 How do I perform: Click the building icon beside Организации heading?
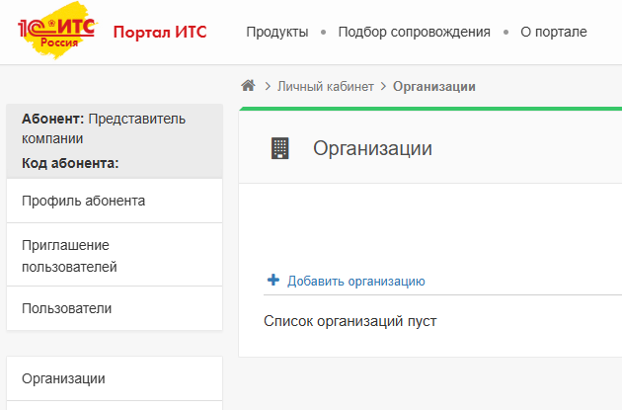point(279,148)
